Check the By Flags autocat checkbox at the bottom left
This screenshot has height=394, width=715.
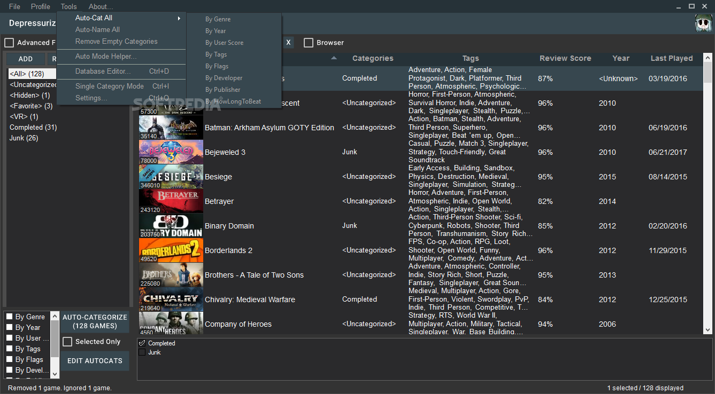click(x=9, y=359)
